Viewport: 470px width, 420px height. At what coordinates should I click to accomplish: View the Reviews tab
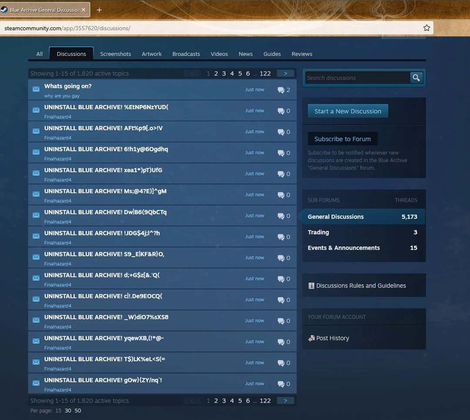pyautogui.click(x=302, y=54)
